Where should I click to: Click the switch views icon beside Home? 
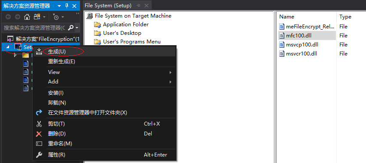[37, 17]
